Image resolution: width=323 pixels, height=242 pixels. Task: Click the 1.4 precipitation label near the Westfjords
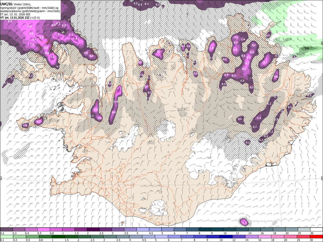point(75,39)
